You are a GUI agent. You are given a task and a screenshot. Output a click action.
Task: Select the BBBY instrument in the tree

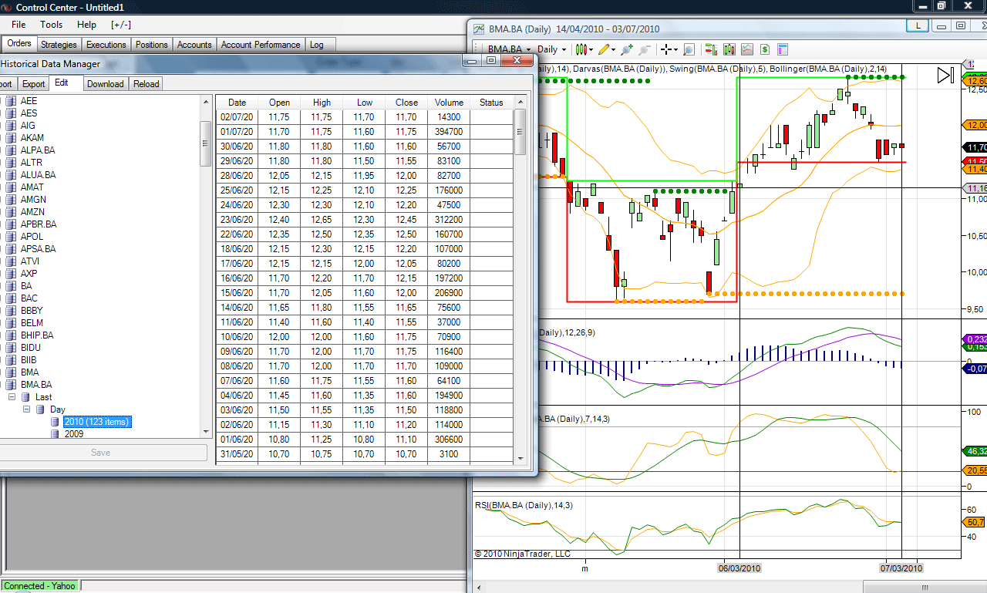(32, 311)
